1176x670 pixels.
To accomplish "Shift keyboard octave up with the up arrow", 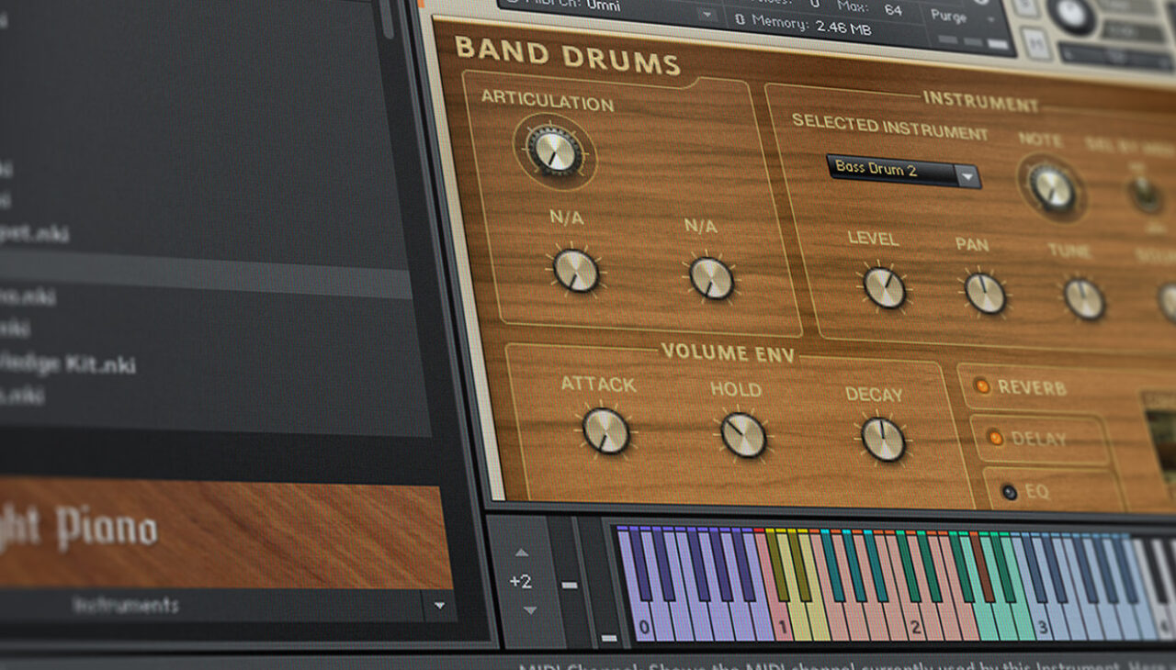I will tap(522, 554).
